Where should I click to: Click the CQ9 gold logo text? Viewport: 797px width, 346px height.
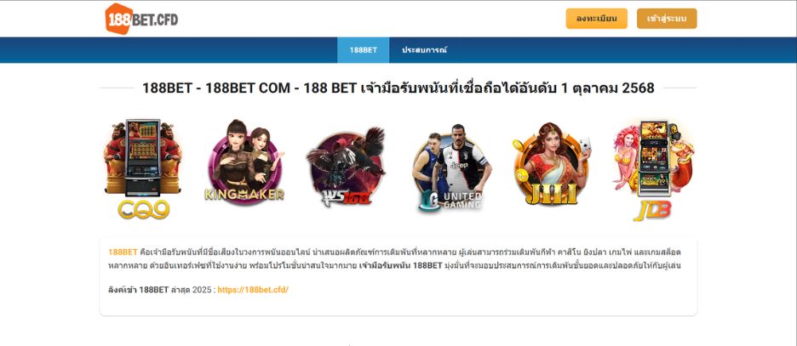pos(144,209)
